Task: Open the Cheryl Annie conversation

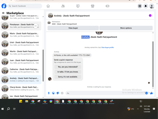Action: tap(21, 89)
